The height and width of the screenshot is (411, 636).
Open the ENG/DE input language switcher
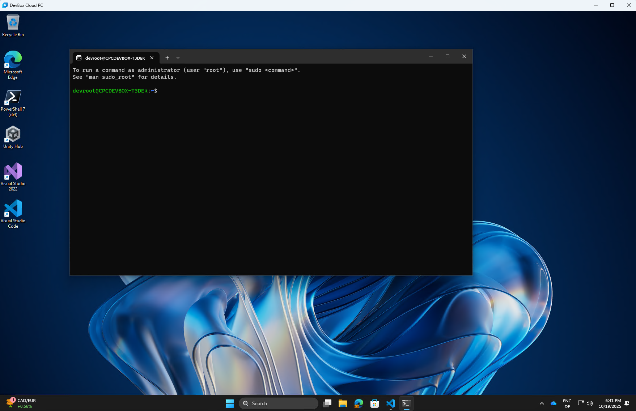(567, 403)
